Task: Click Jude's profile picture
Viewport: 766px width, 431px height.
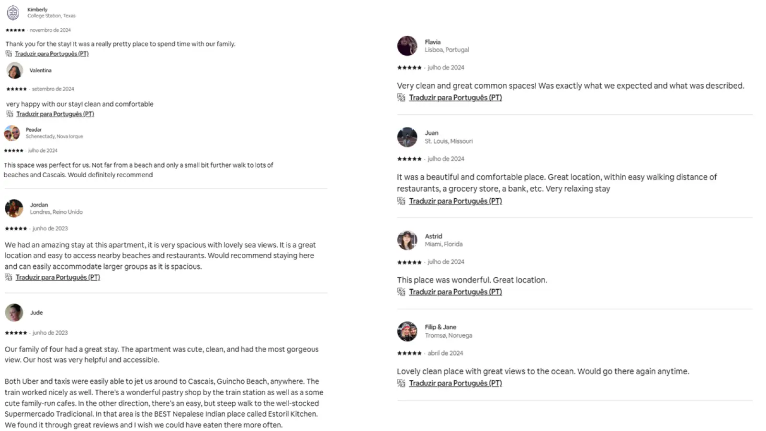Action: coord(14,313)
